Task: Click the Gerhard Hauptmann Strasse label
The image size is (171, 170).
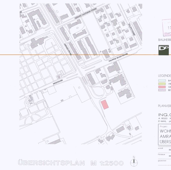Action: [86, 13]
